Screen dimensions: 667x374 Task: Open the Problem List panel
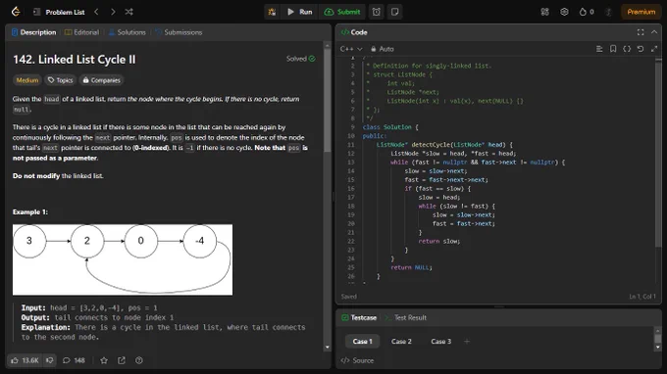59,12
